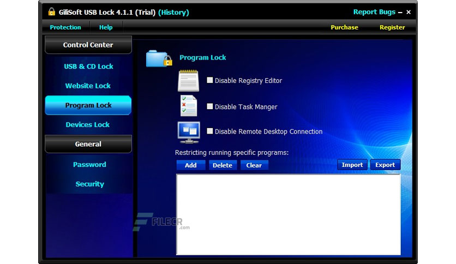Click the Control Center header
The width and height of the screenshot is (456, 264).
point(88,45)
